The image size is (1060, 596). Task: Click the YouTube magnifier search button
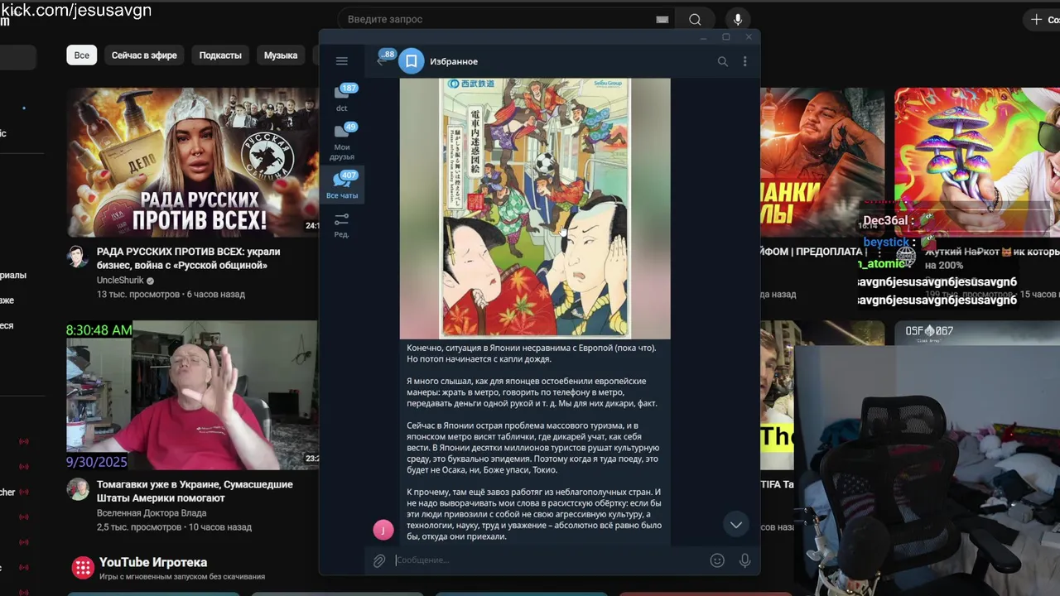click(695, 19)
